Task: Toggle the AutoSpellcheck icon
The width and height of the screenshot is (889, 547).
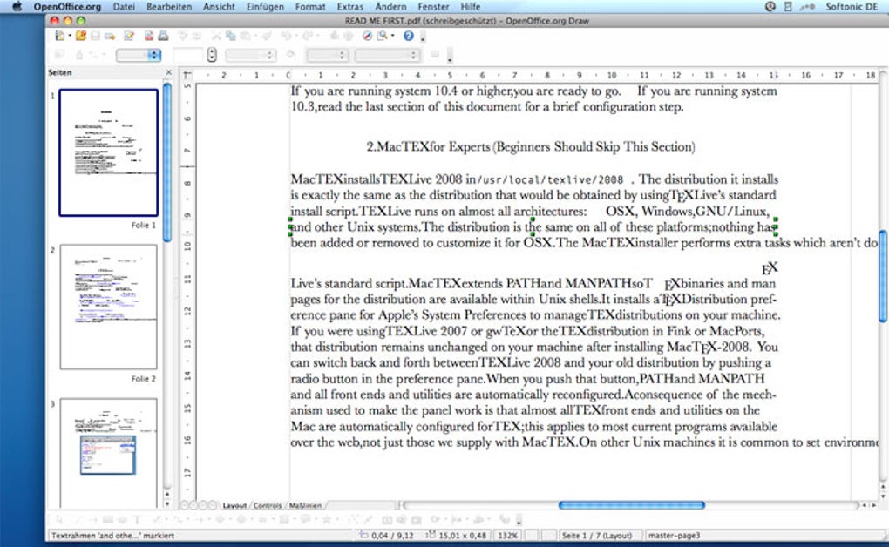Action: click(196, 36)
